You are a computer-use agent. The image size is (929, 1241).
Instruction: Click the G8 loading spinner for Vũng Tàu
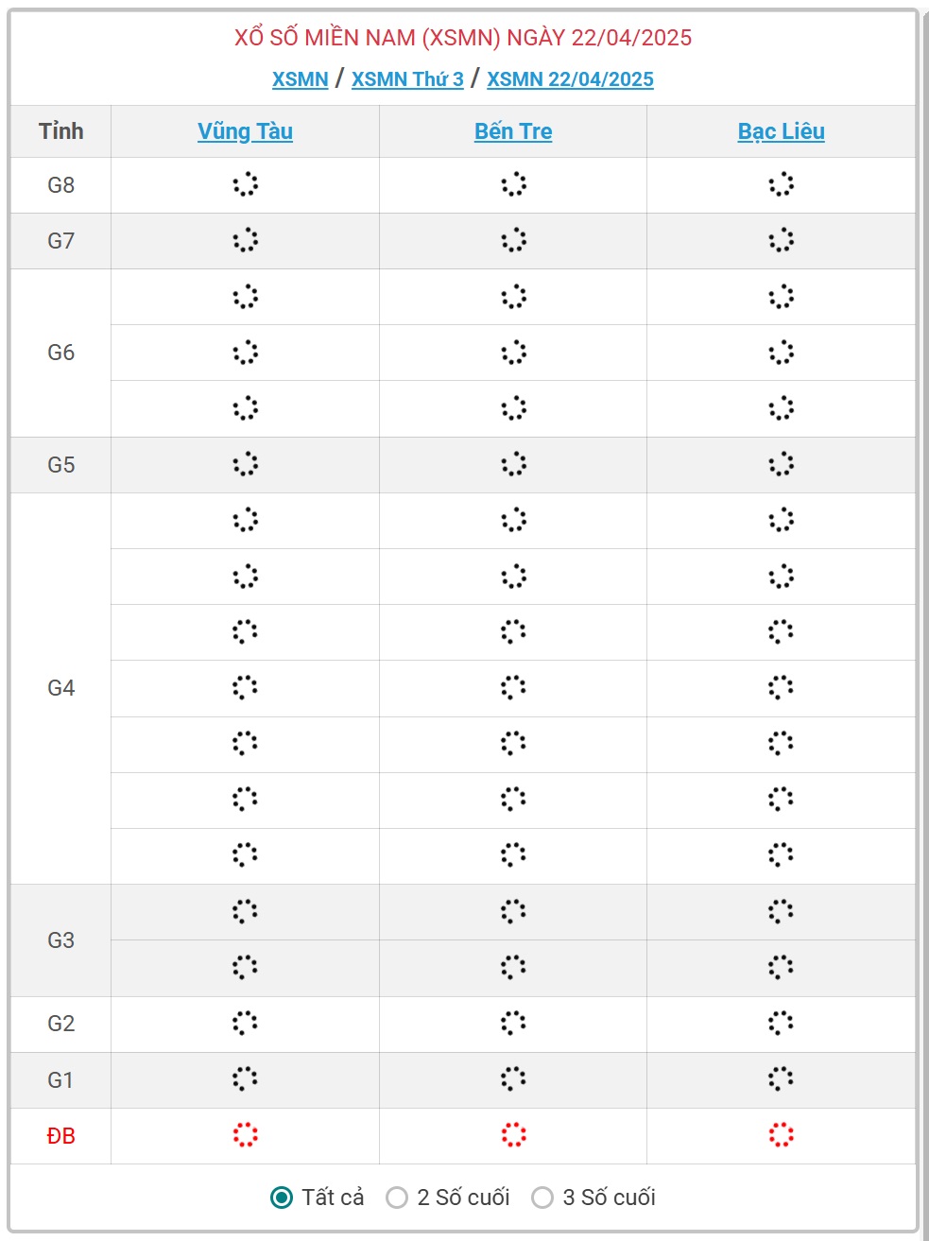tap(245, 184)
